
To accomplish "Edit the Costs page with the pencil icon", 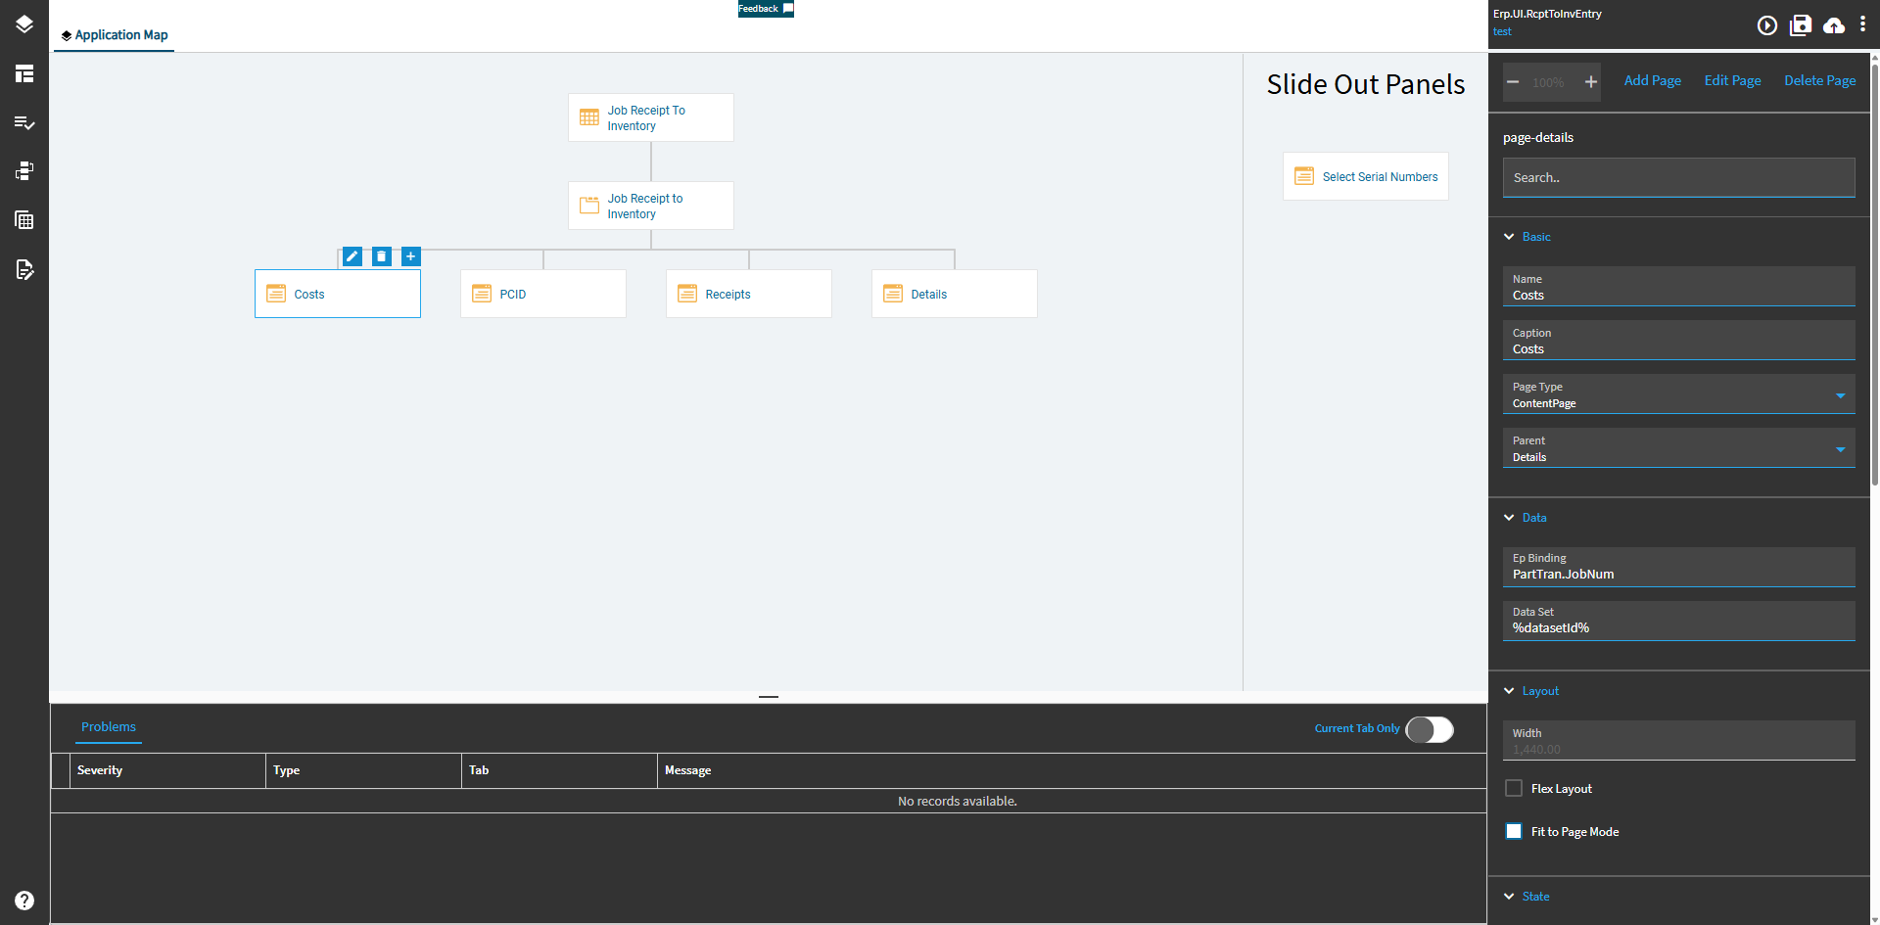I will point(352,255).
